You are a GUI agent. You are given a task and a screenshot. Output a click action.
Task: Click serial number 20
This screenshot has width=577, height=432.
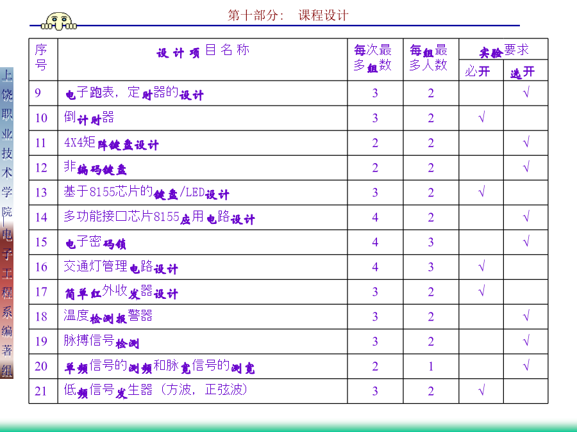point(41,366)
